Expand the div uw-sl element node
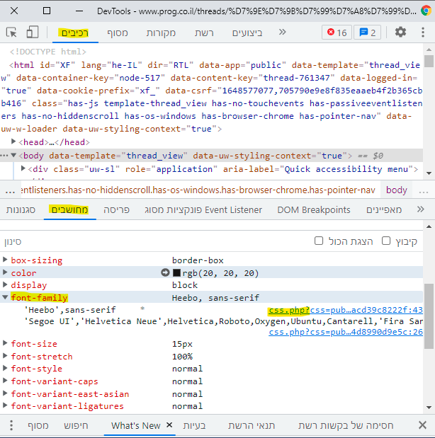Screen dimensions: 435x438 tap(23, 168)
